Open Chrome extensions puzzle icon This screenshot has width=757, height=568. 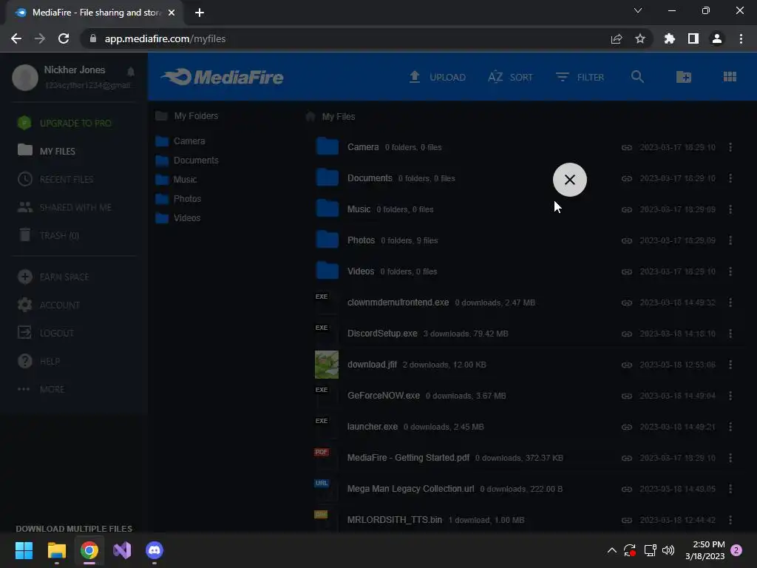click(670, 38)
